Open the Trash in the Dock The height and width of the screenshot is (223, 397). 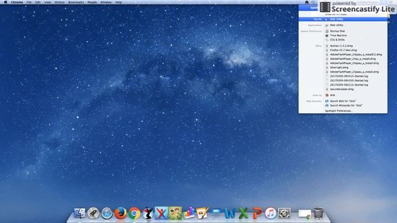[318, 213]
